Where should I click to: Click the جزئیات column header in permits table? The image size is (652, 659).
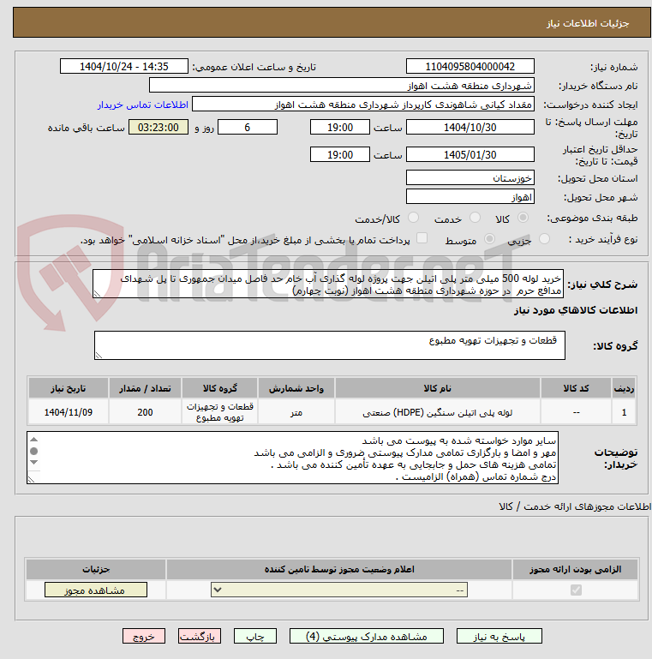click(x=96, y=569)
